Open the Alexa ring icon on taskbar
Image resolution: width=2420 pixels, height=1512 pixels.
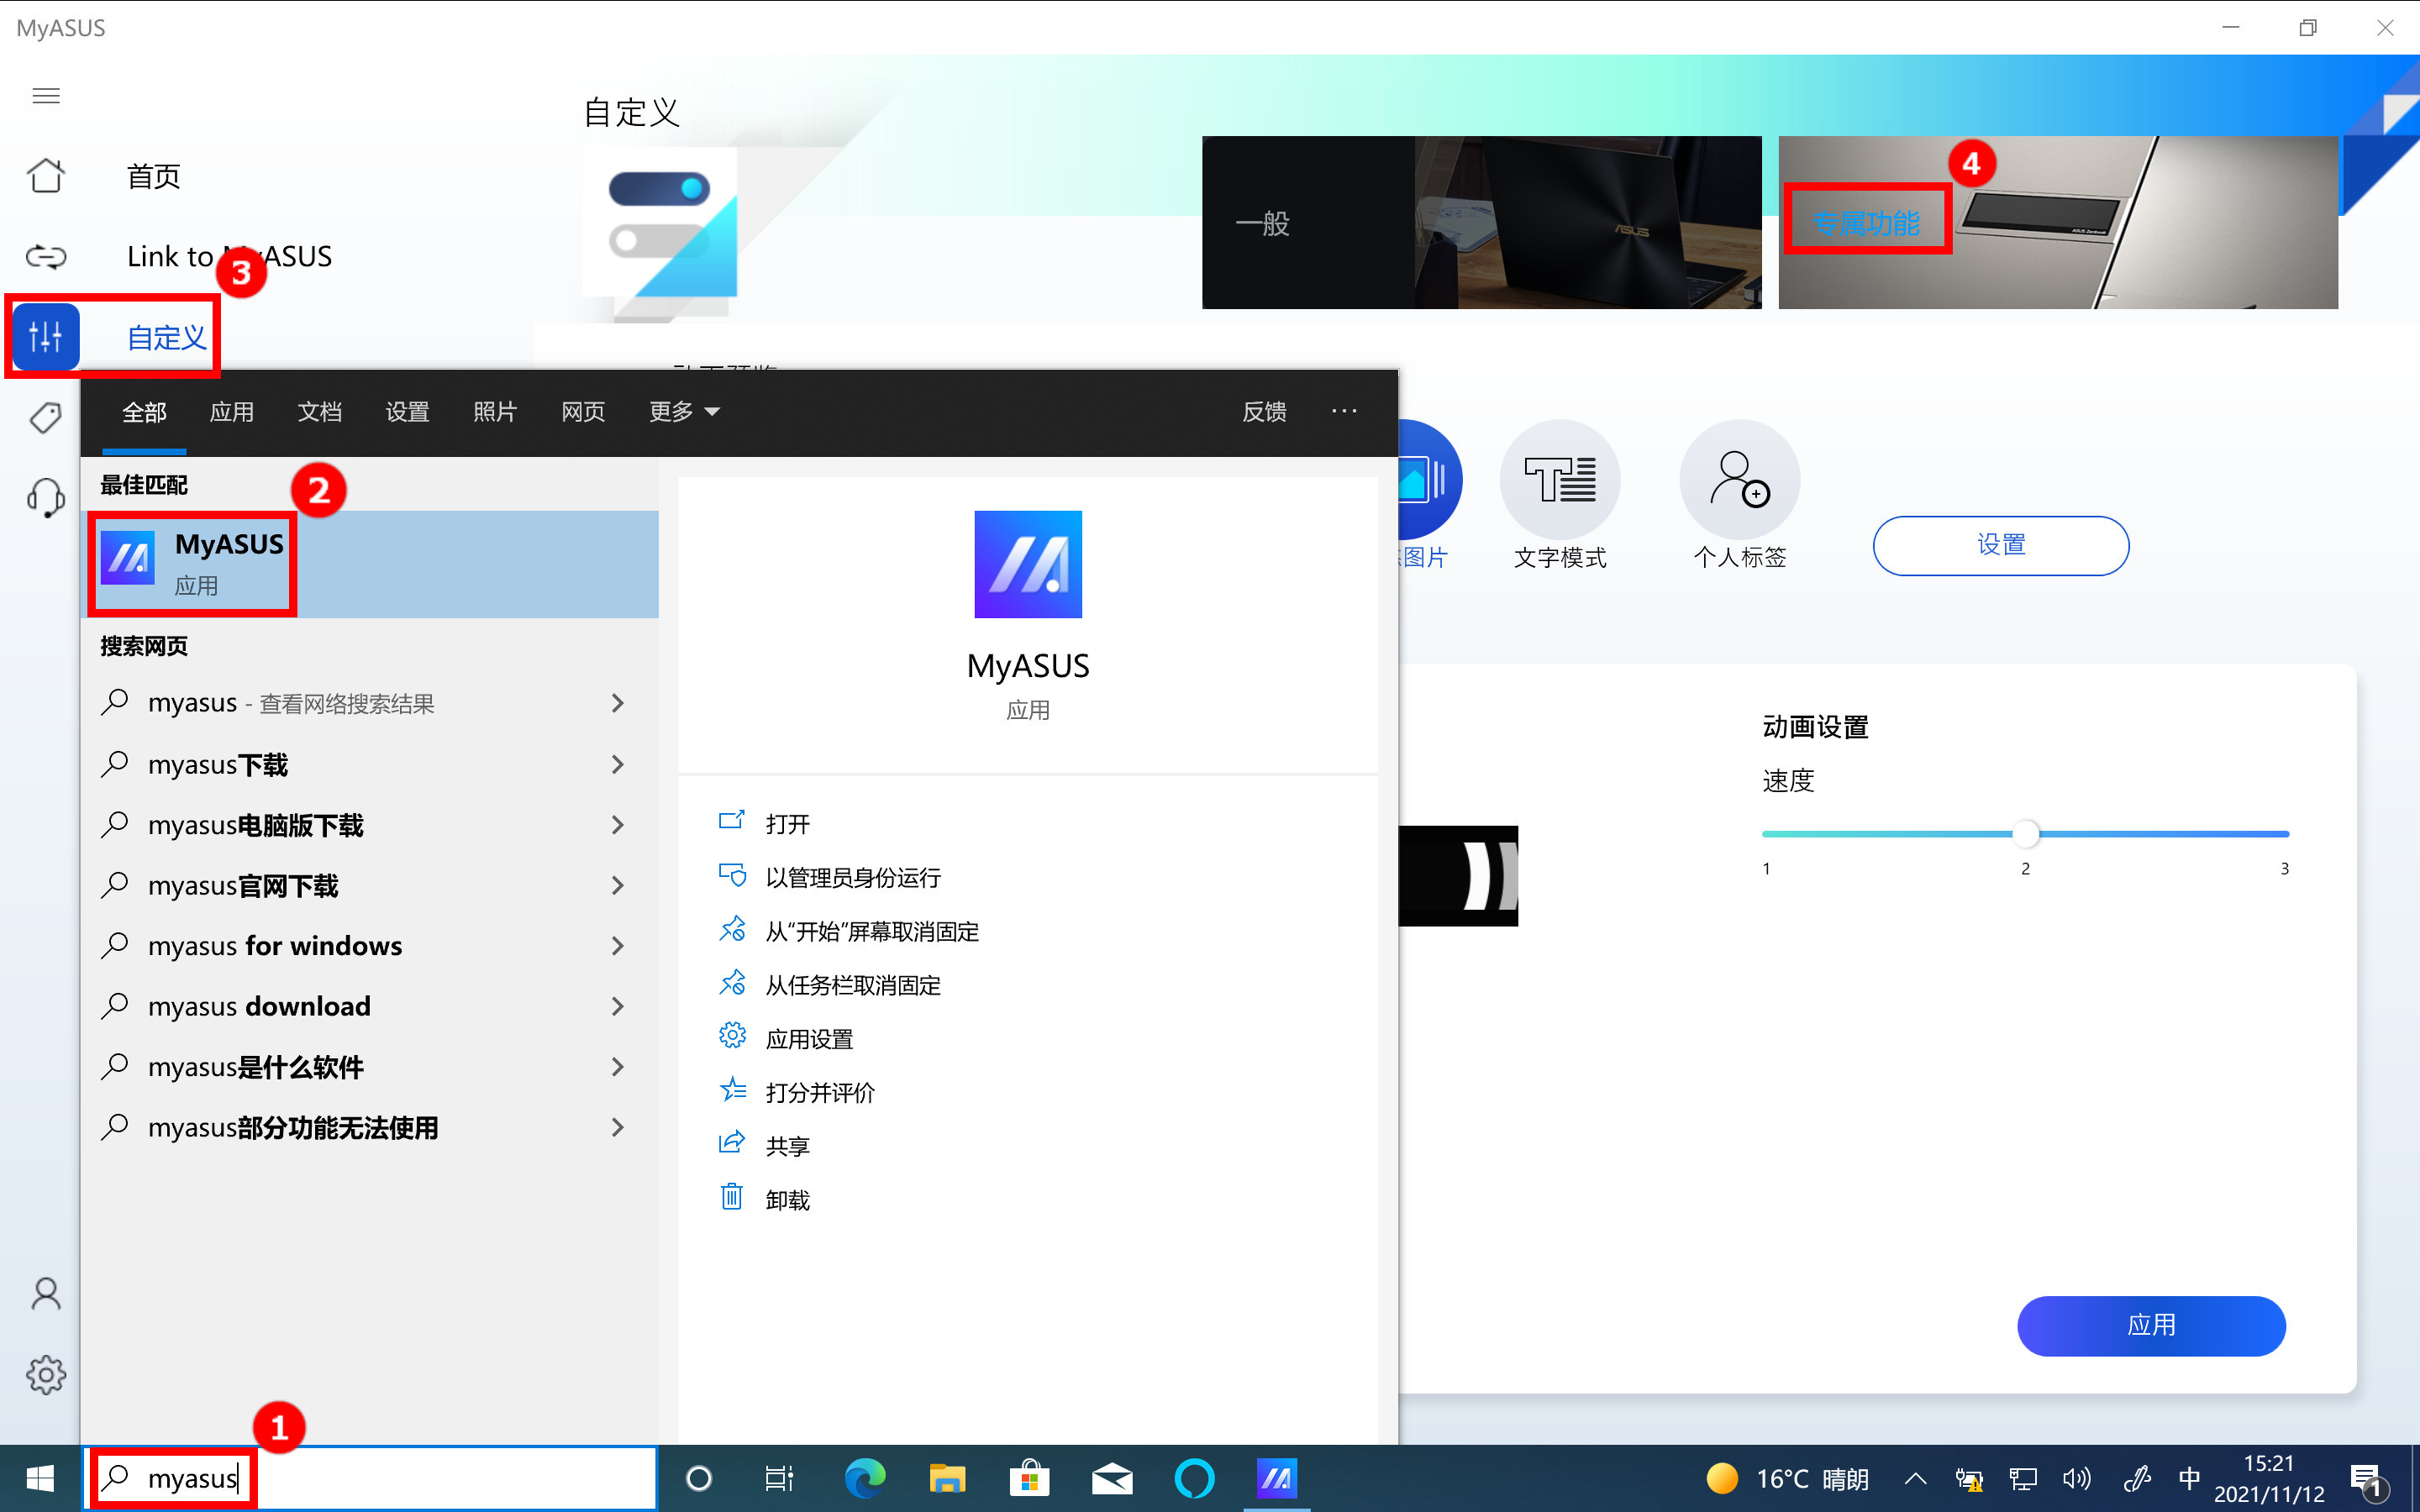click(1194, 1478)
